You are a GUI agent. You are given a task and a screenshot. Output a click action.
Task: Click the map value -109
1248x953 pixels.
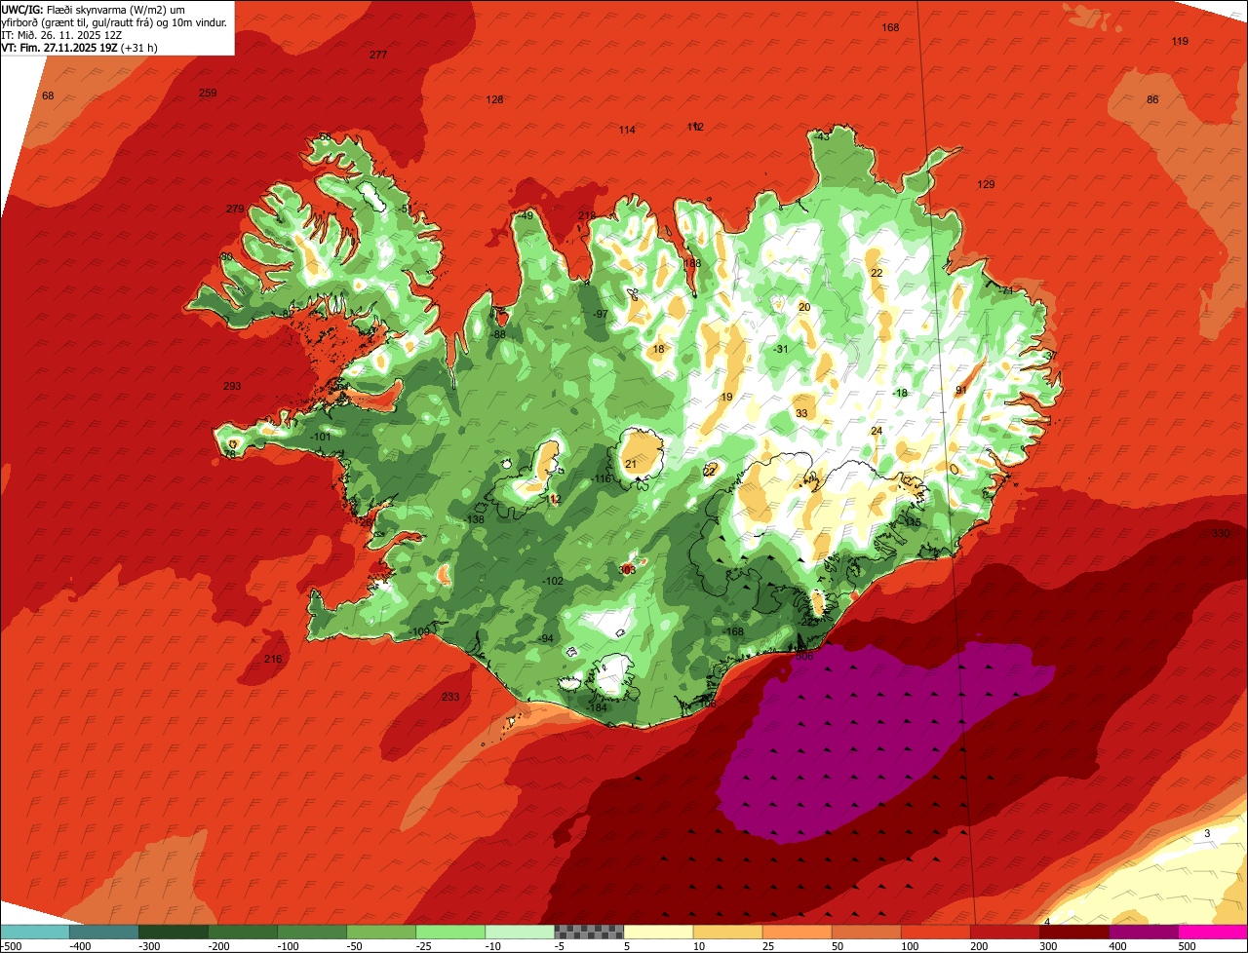(419, 631)
